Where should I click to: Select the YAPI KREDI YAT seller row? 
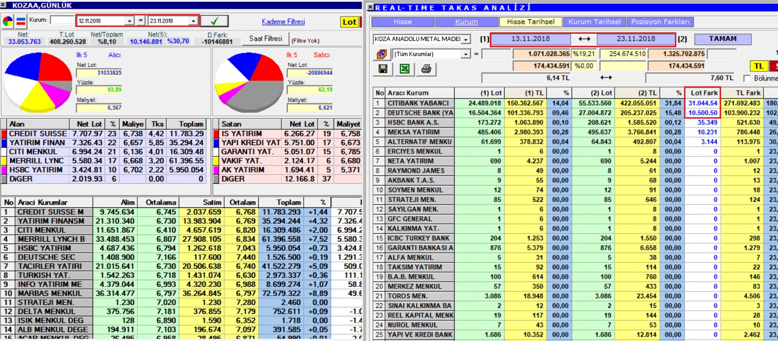click(x=287, y=143)
